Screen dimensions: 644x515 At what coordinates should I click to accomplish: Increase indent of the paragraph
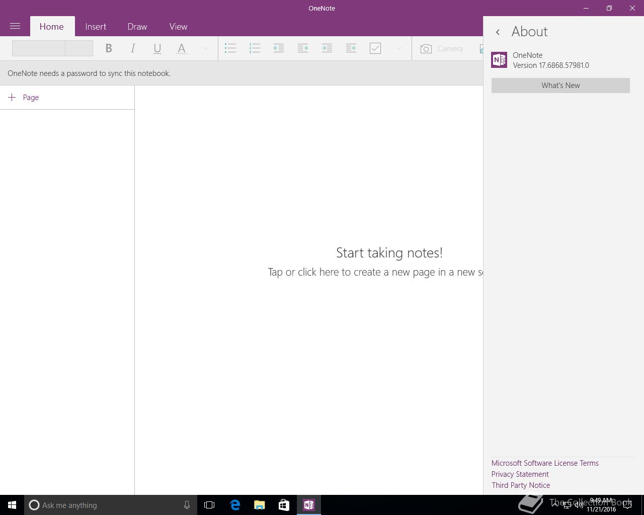[327, 48]
